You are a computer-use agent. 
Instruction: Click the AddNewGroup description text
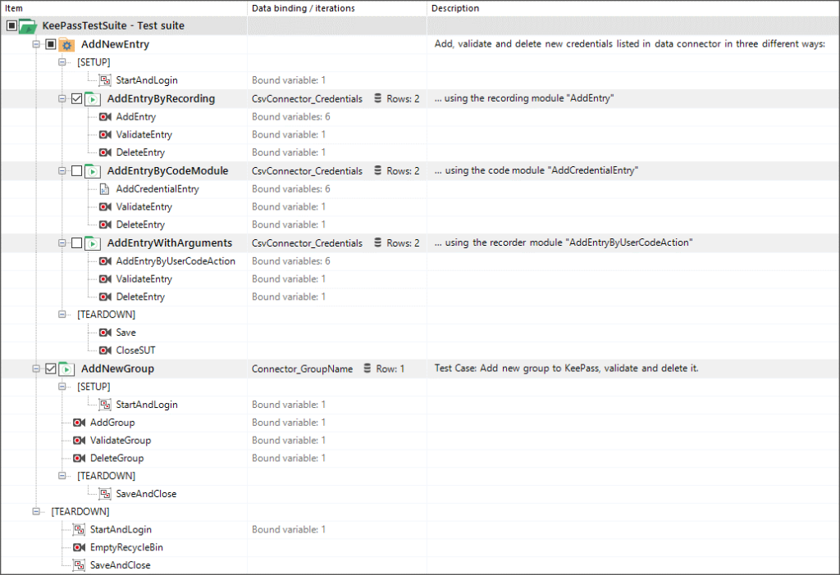[x=566, y=368]
